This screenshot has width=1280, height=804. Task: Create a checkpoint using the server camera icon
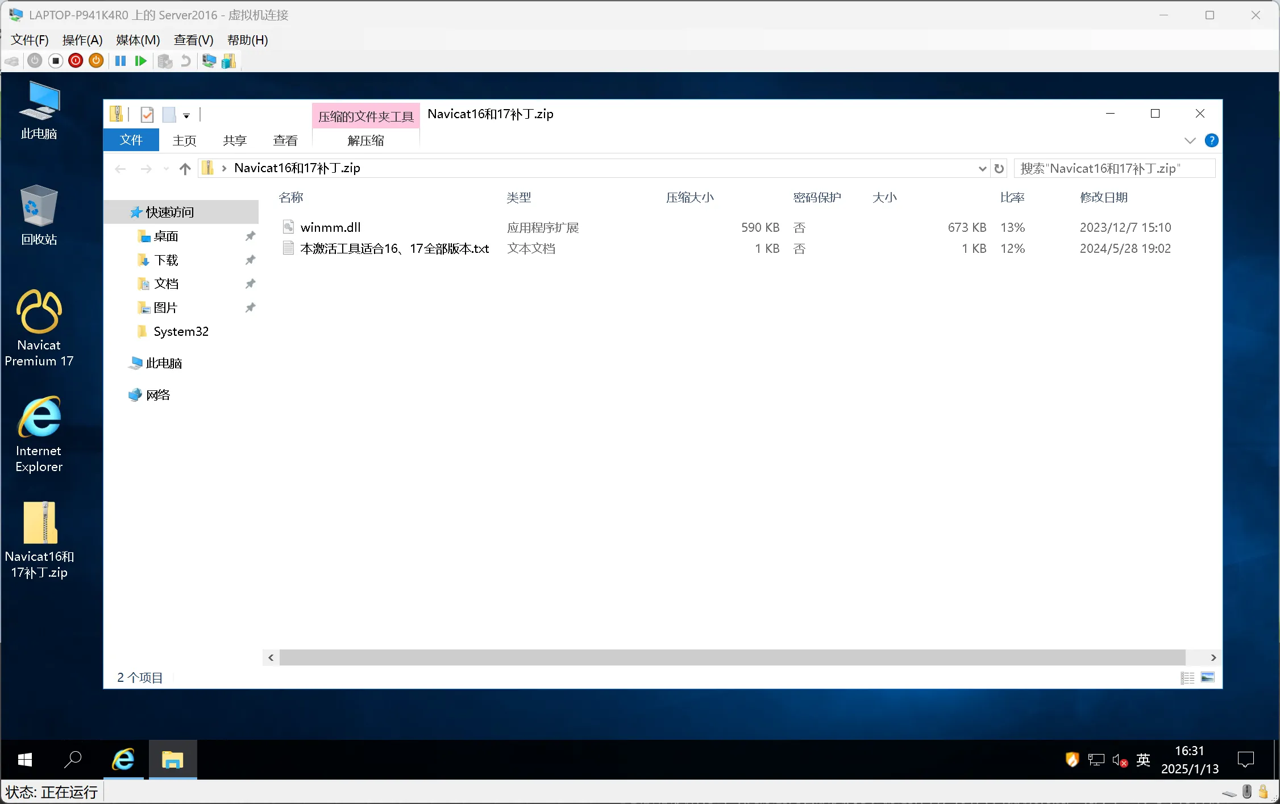point(165,61)
